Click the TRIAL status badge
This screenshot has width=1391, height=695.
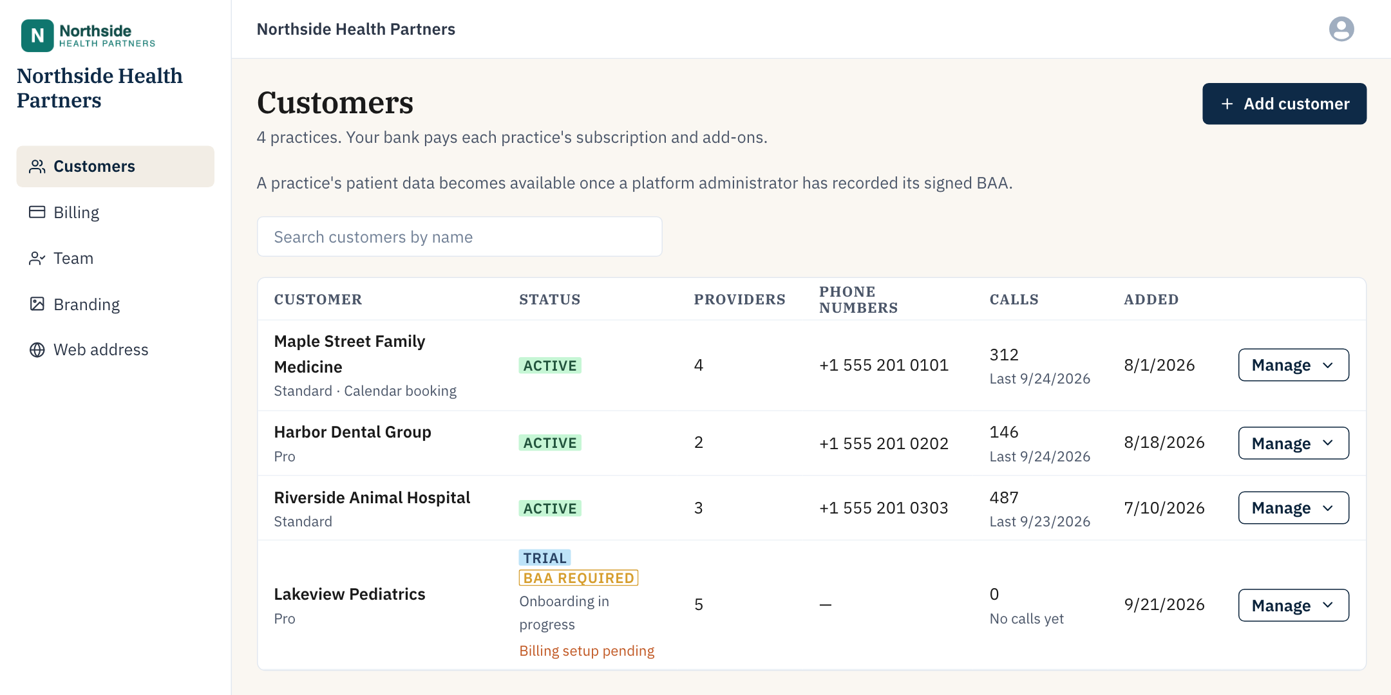(x=545, y=558)
